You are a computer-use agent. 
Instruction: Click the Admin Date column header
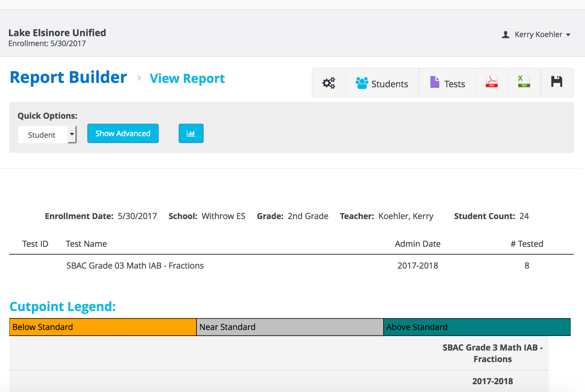pos(417,244)
